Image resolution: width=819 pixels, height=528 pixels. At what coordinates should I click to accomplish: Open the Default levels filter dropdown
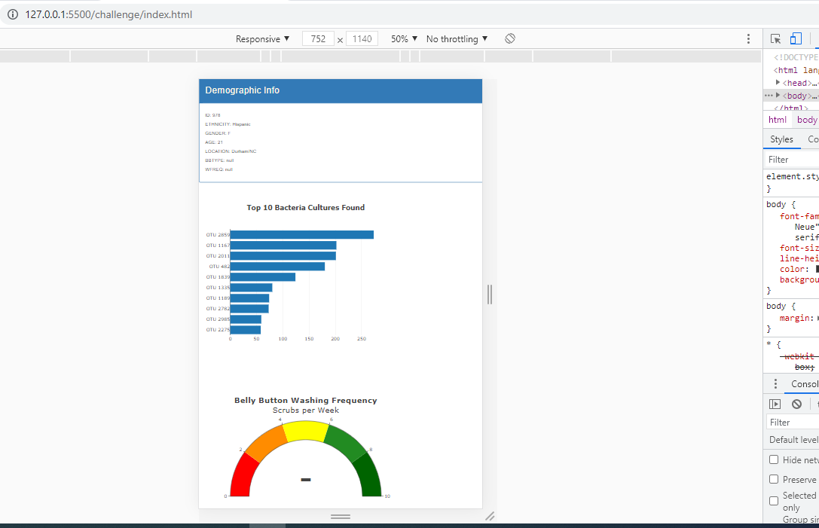(793, 439)
